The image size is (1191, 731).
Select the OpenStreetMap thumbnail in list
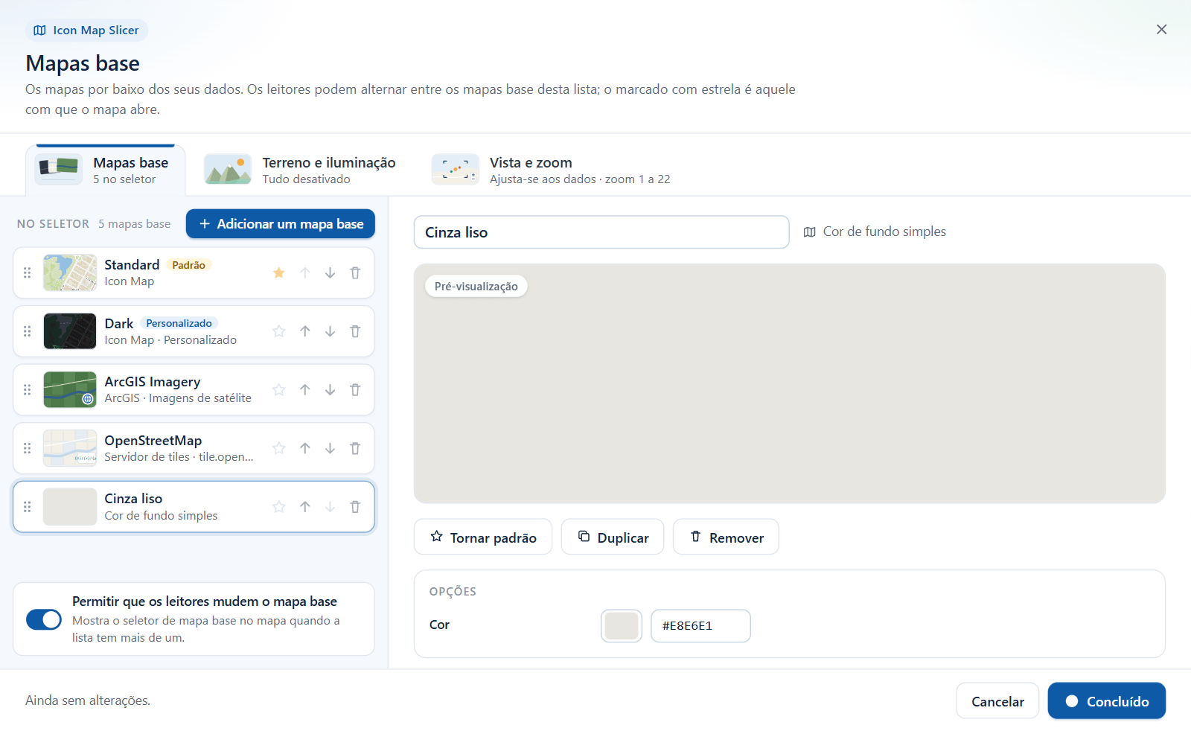coord(70,448)
